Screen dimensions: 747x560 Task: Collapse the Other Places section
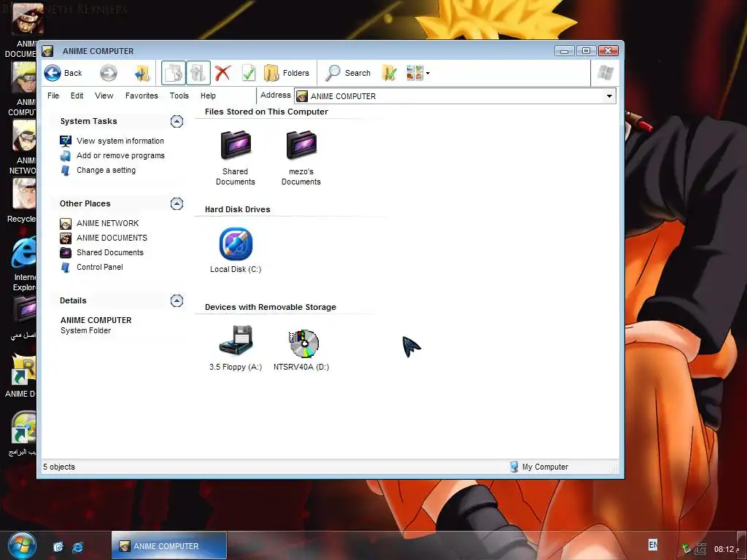click(x=177, y=204)
